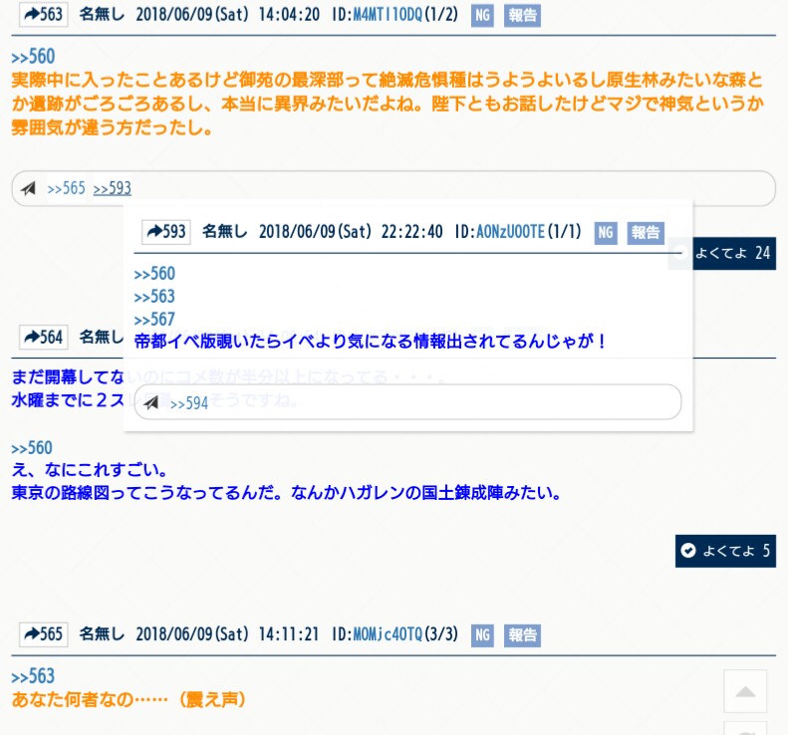The height and width of the screenshot is (735, 788).
Task: Follow the >>594 link in popup
Action: click(189, 403)
